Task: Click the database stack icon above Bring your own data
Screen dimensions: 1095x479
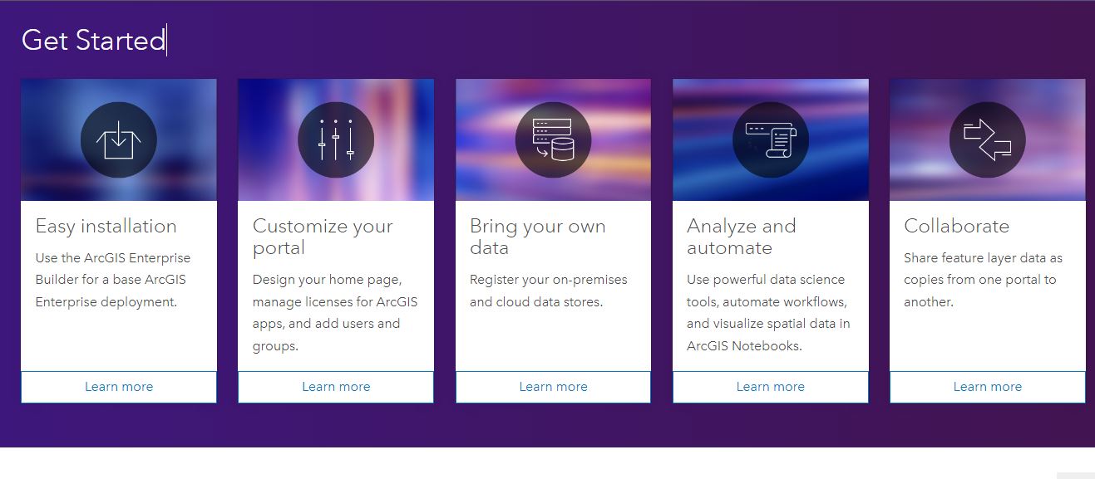Action: coord(553,139)
